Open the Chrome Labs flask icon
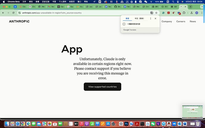205x128 pixels. point(192,13)
